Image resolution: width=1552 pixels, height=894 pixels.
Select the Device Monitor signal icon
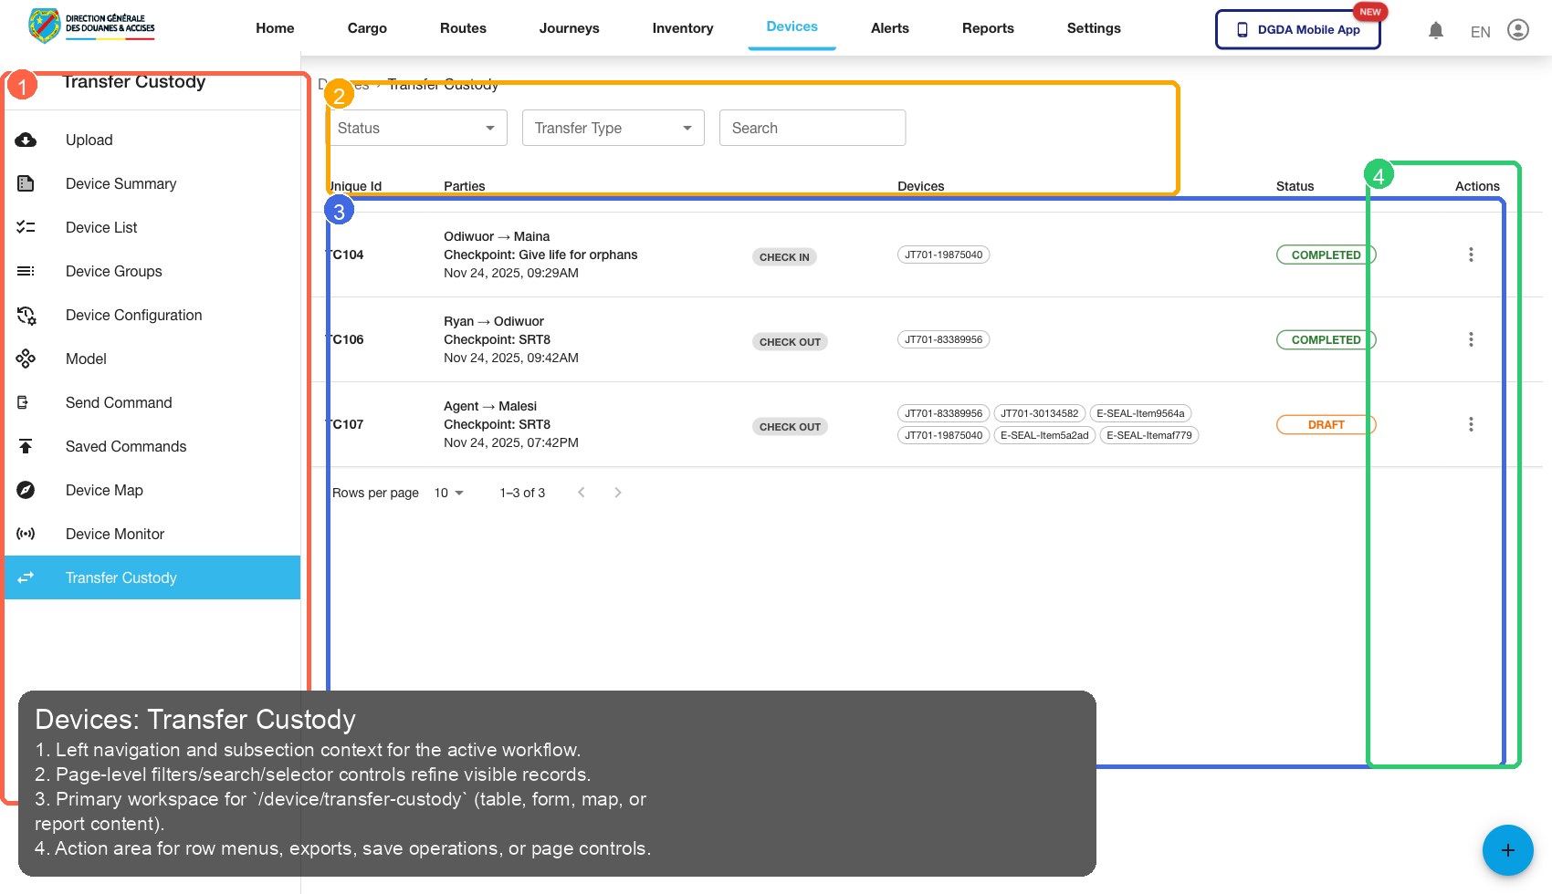pyautogui.click(x=26, y=534)
